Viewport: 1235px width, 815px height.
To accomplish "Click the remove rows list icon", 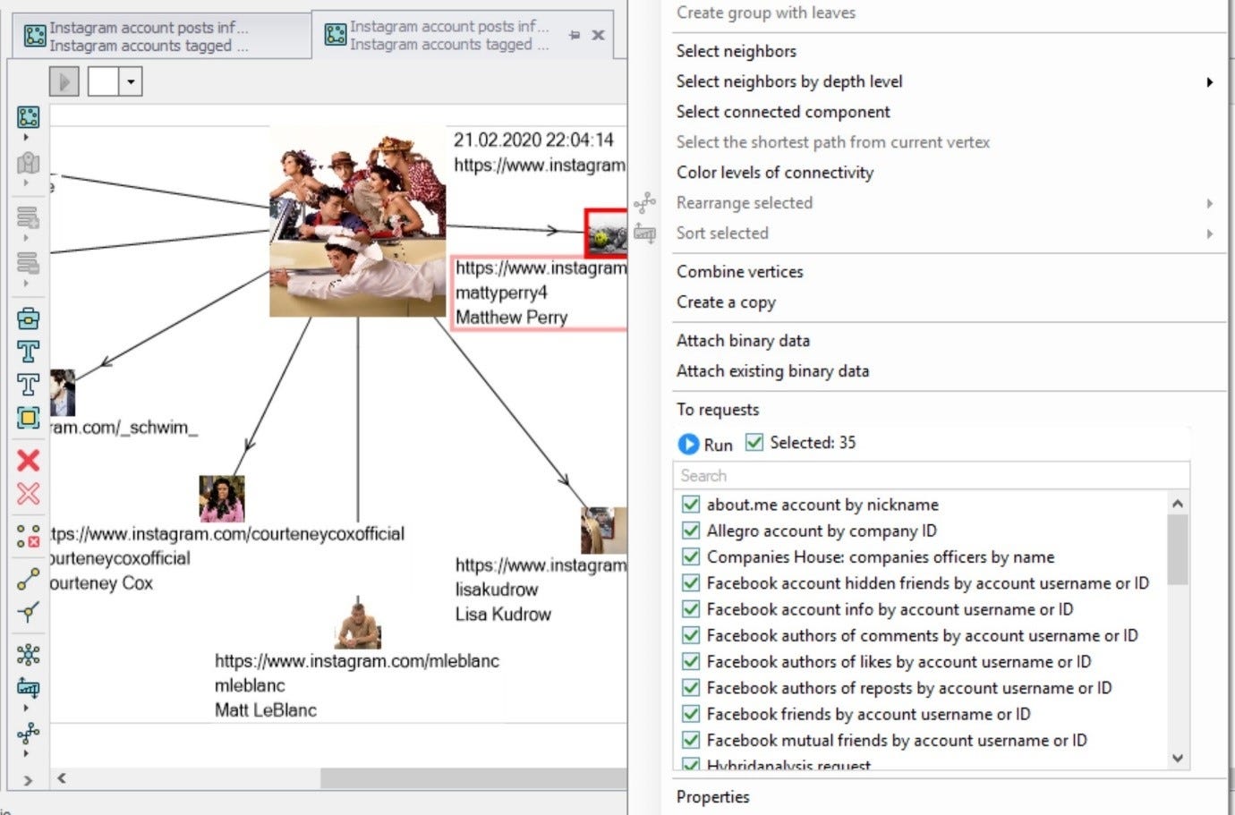I will pyautogui.click(x=28, y=263).
